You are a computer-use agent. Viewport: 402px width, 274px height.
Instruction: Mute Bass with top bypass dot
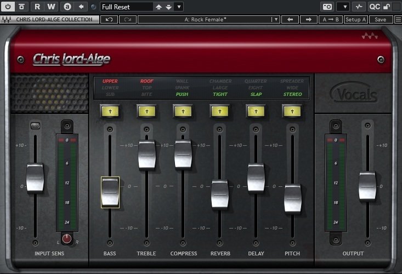(x=110, y=129)
